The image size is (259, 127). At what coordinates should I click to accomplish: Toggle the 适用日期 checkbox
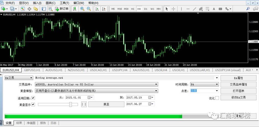point(33,98)
